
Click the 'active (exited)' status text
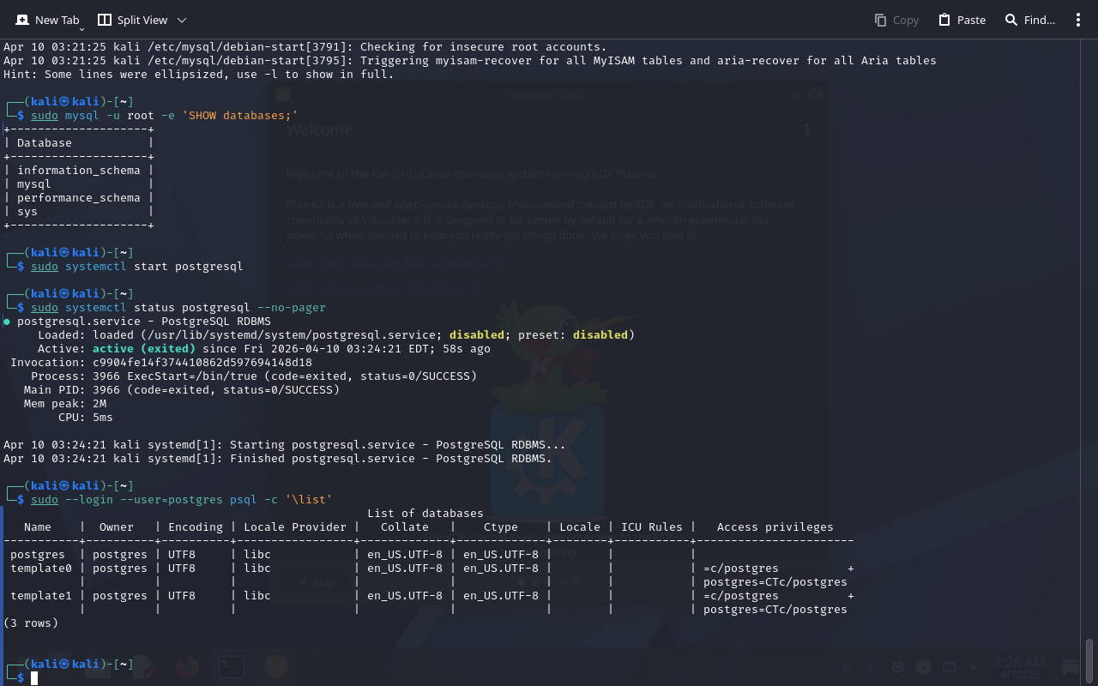coord(143,349)
